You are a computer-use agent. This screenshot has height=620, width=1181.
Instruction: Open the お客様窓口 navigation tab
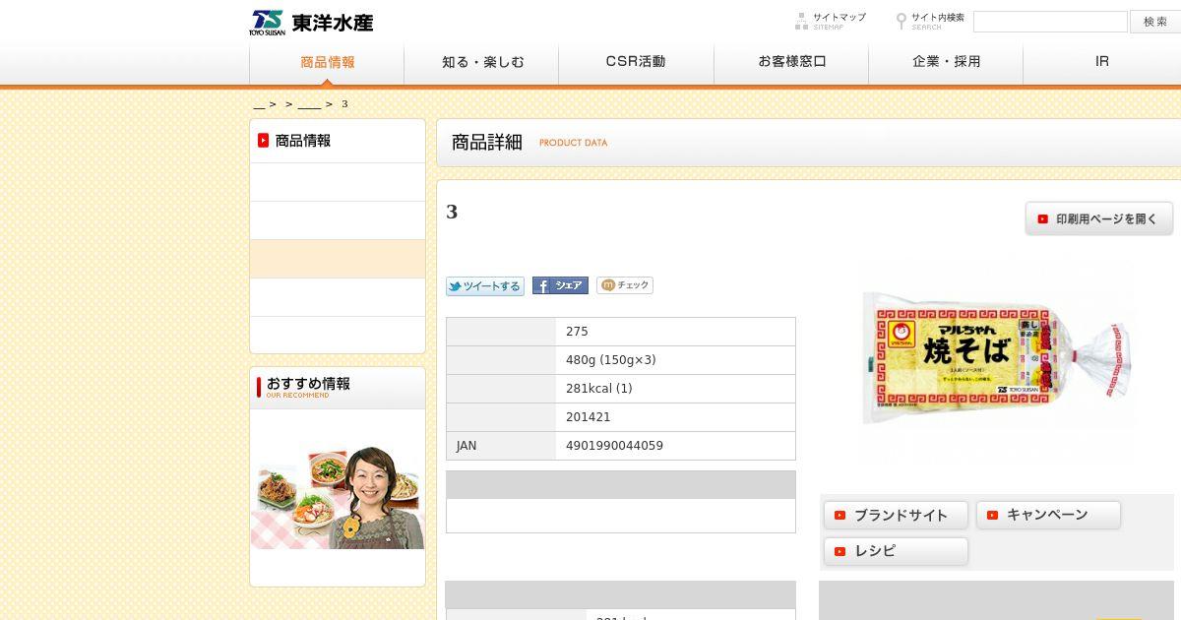point(791,62)
